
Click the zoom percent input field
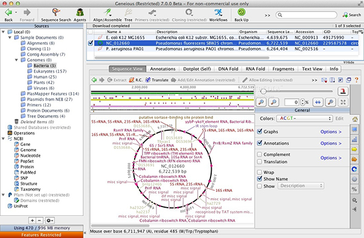click(292, 102)
